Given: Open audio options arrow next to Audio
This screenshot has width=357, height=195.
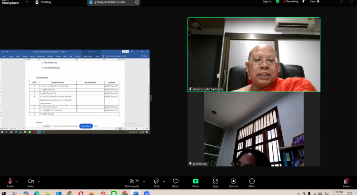Looking at the screenshot, I should click(x=17, y=181).
